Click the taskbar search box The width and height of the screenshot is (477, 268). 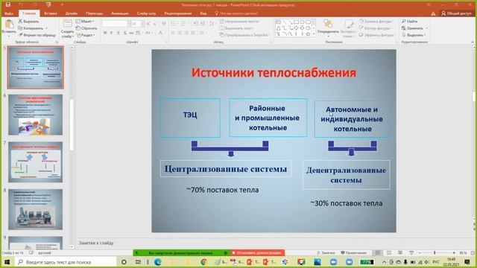tap(66, 262)
